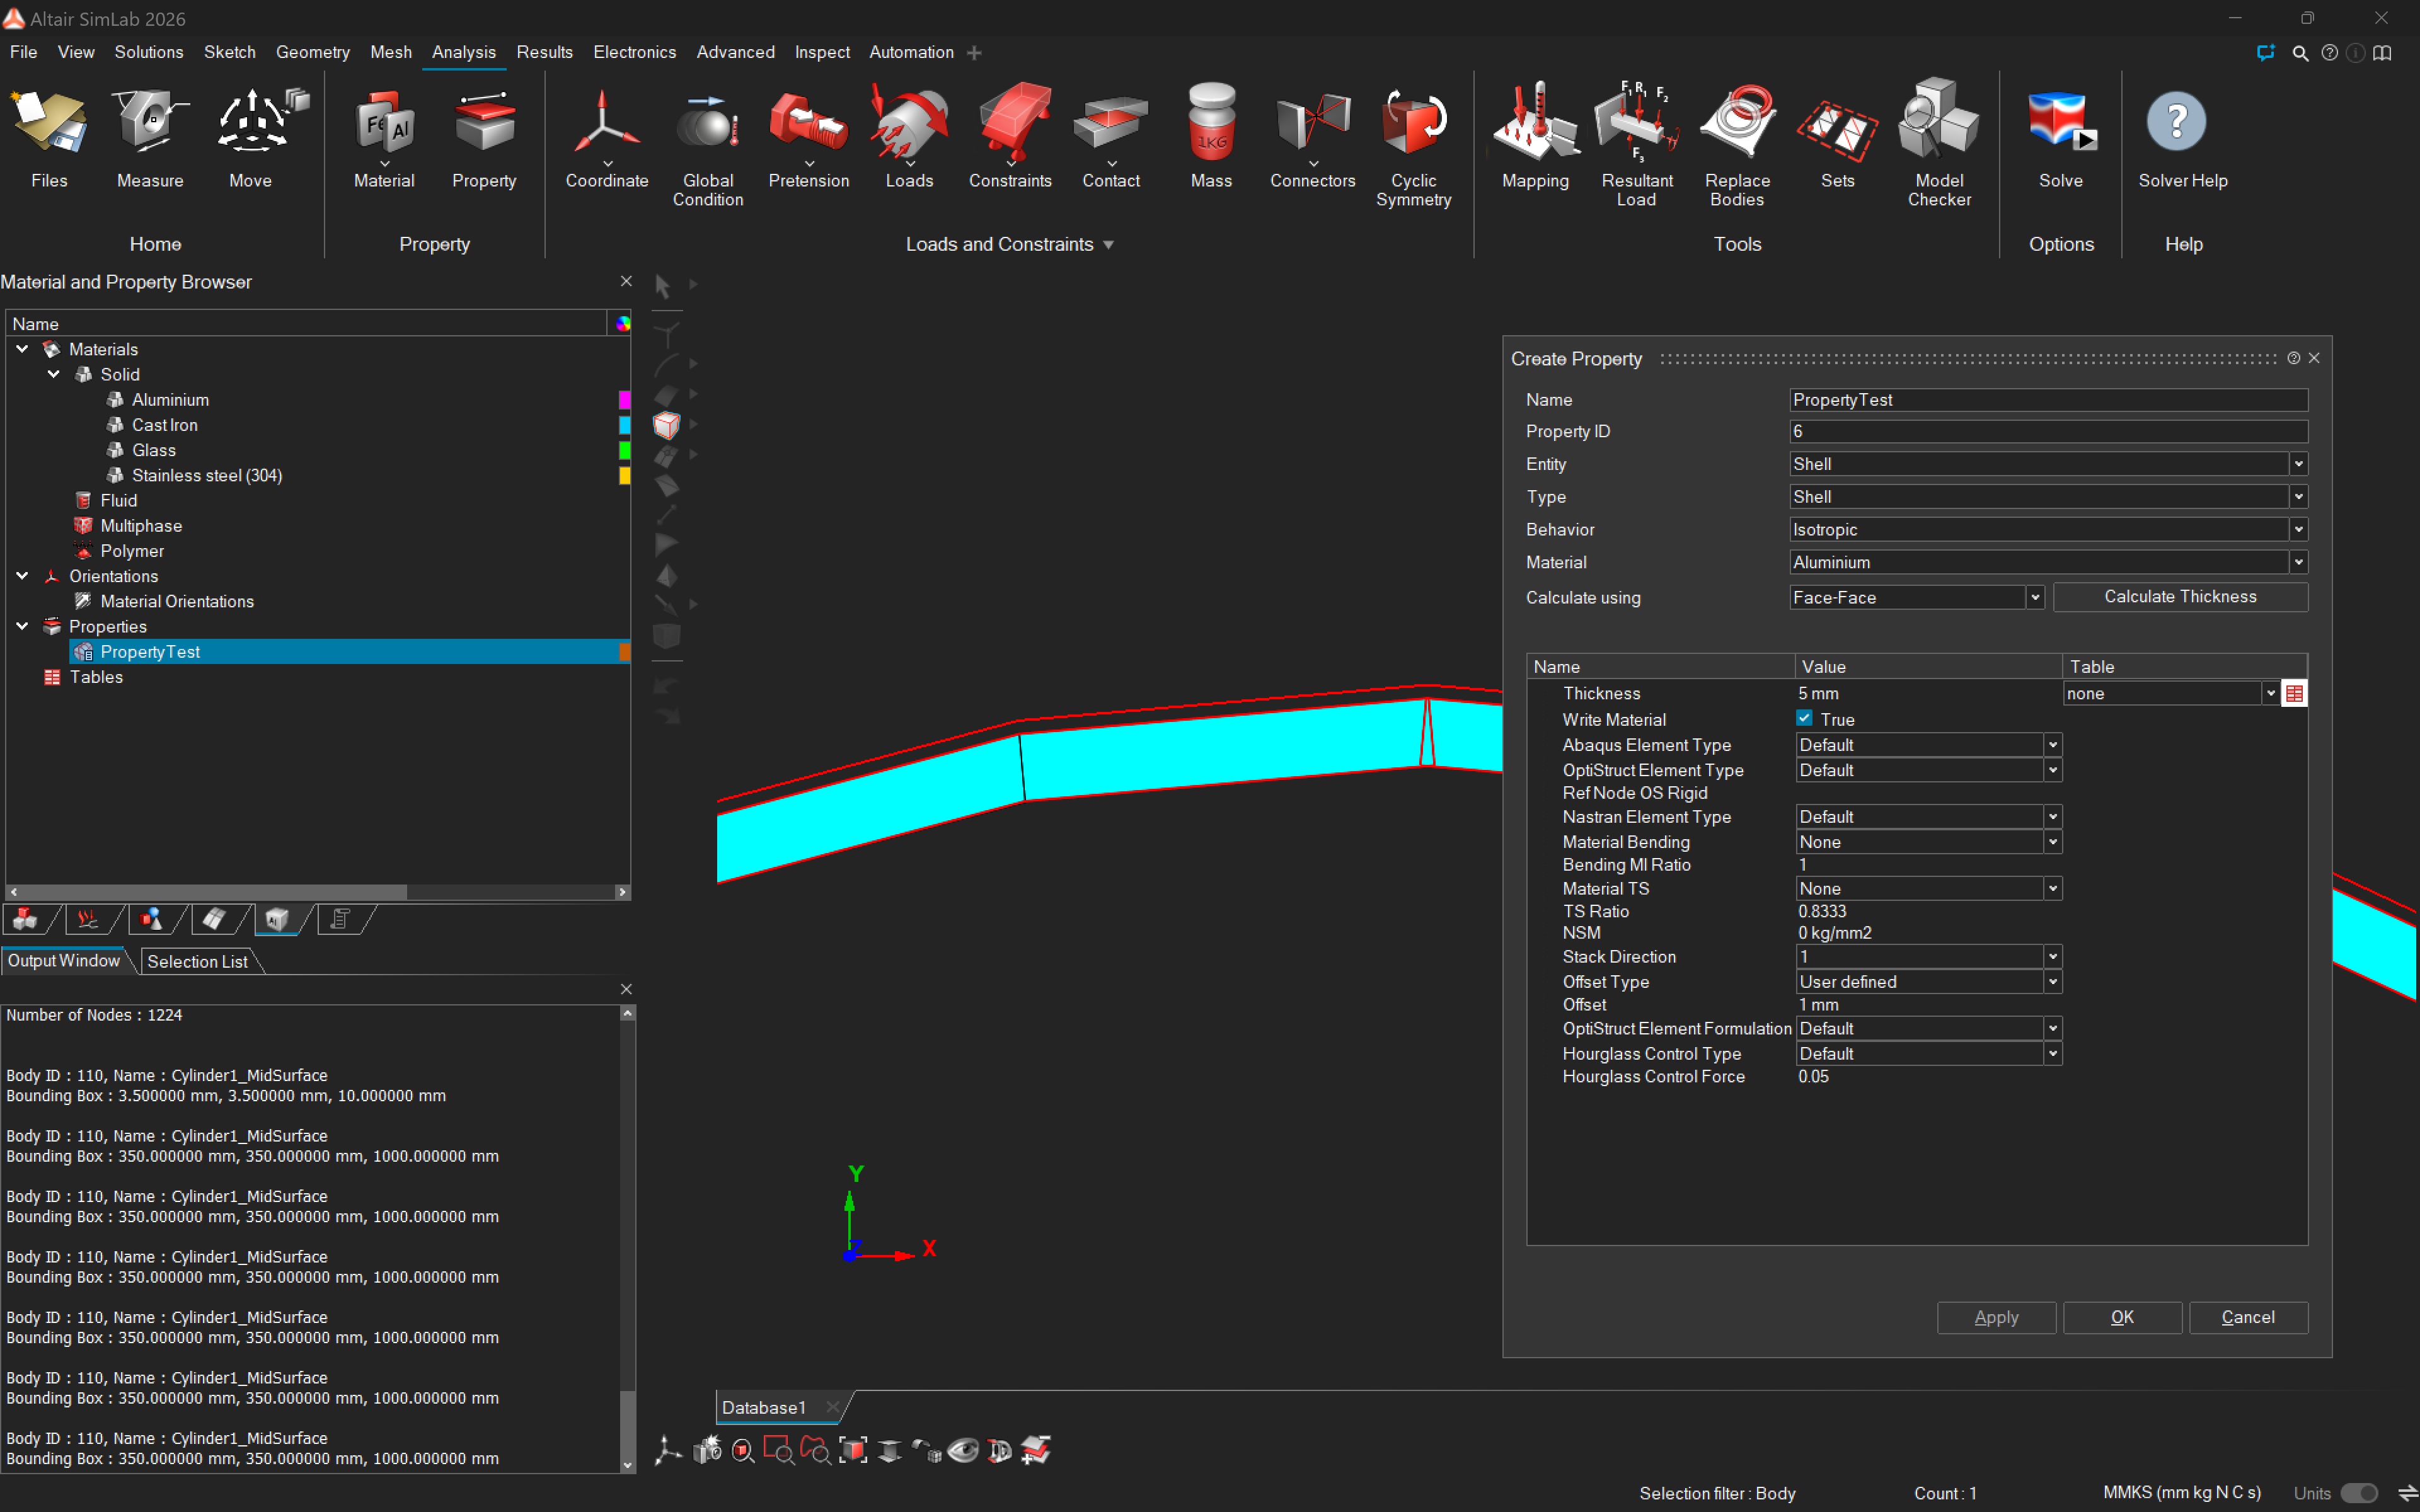Uncheck Write Material True checkbox
Image resolution: width=2420 pixels, height=1512 pixels.
tap(1804, 718)
